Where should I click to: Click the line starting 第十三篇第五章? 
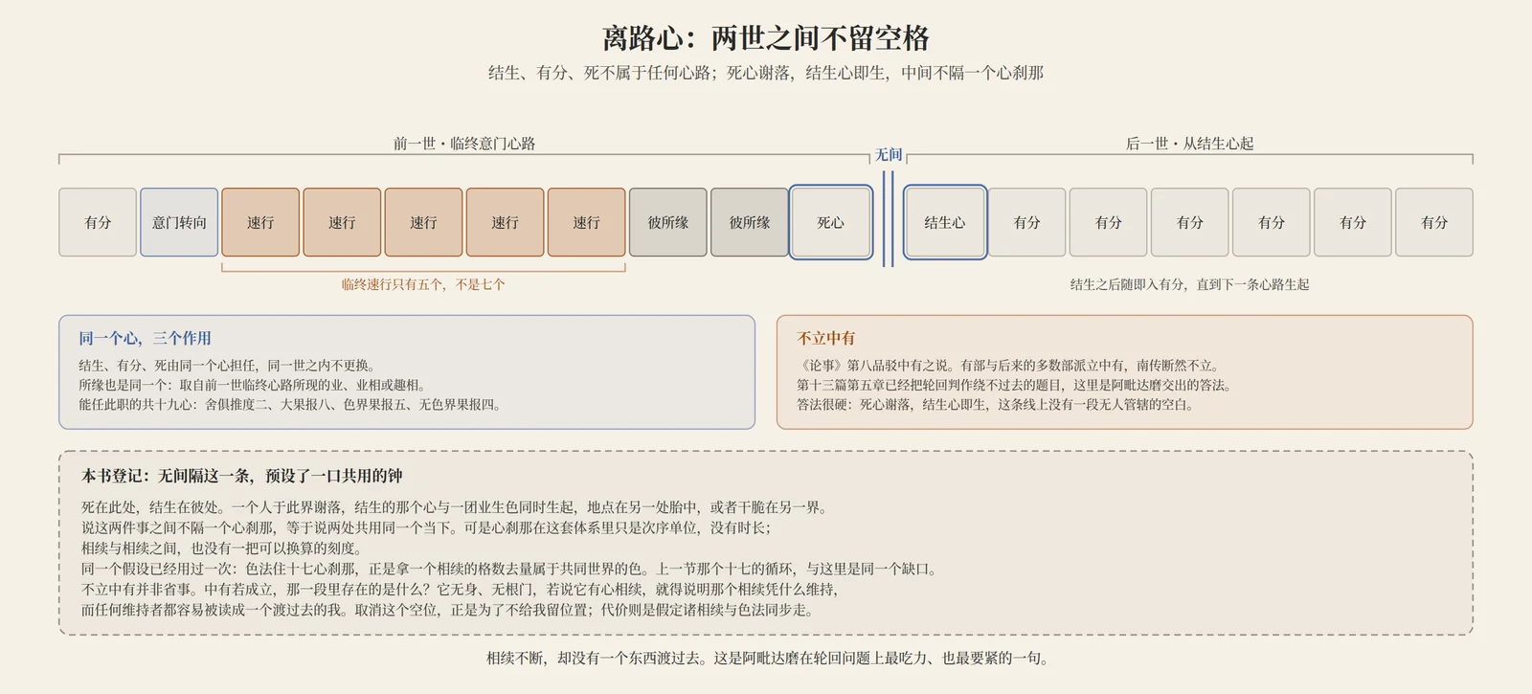pyautogui.click(x=1016, y=385)
